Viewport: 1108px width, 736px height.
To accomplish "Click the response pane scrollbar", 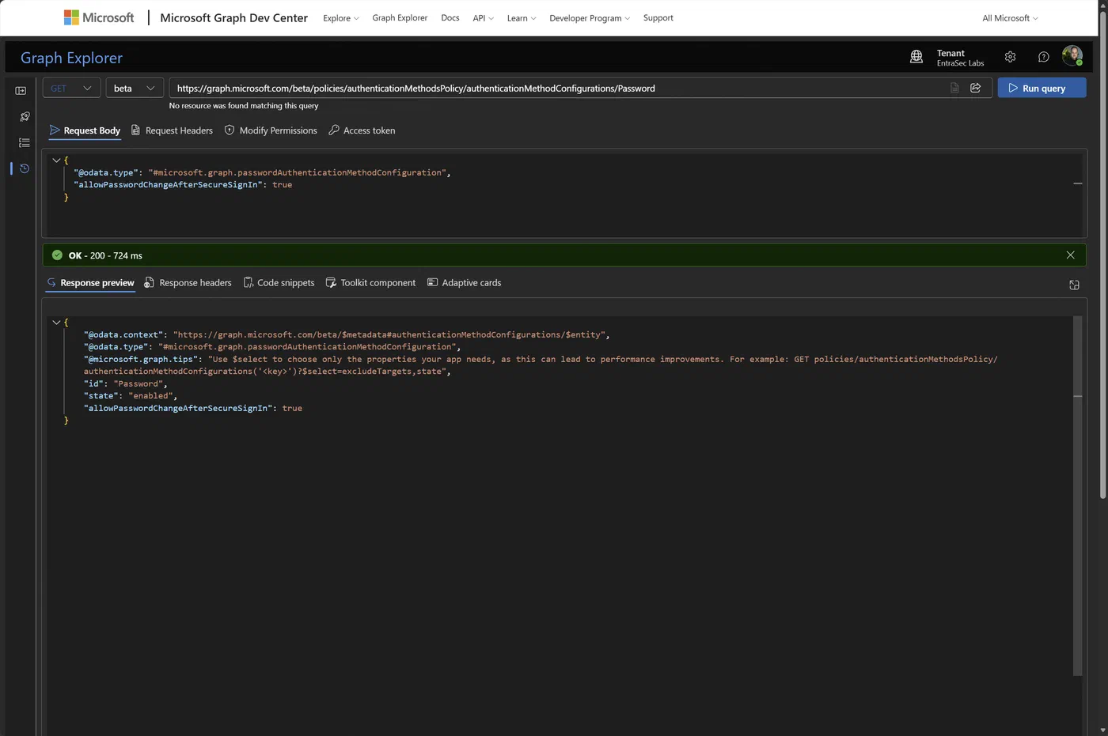I will 1077,496.
